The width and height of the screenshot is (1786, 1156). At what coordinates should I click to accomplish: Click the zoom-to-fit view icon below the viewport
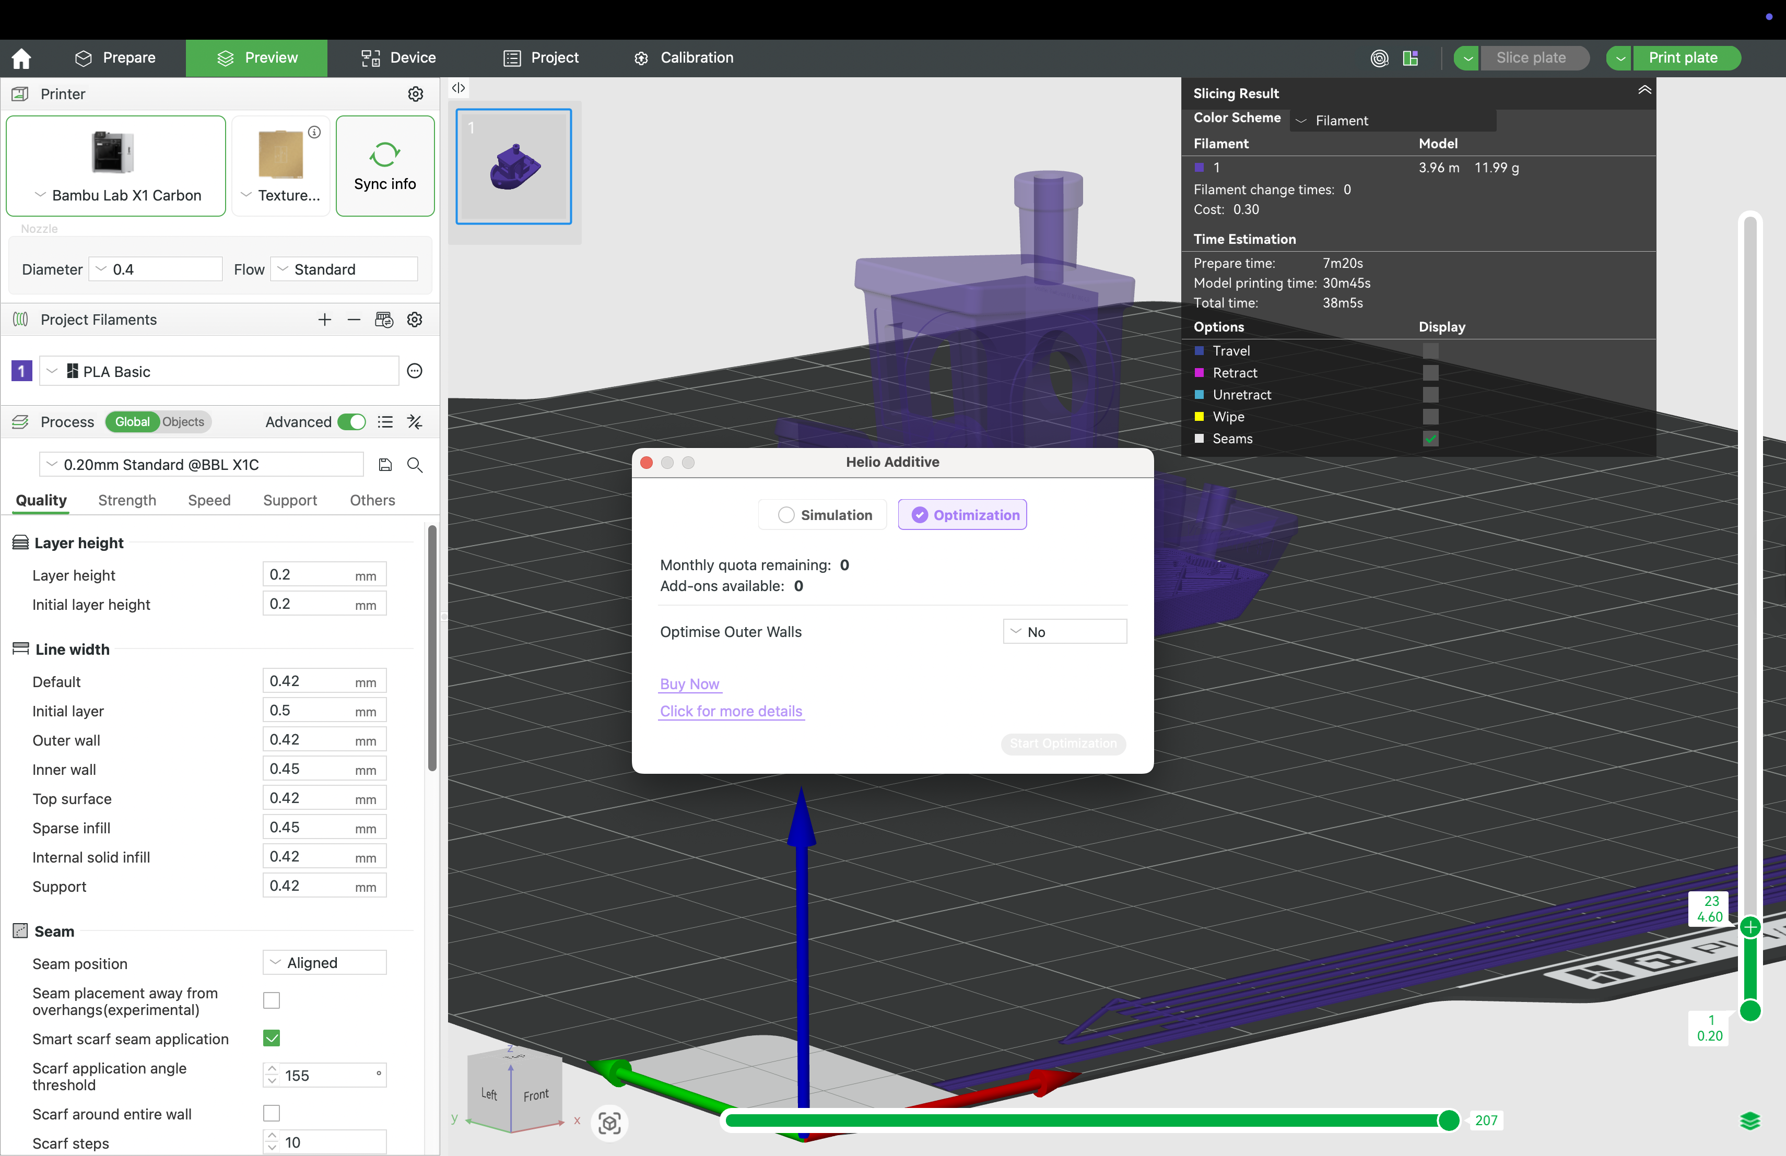pos(609,1123)
